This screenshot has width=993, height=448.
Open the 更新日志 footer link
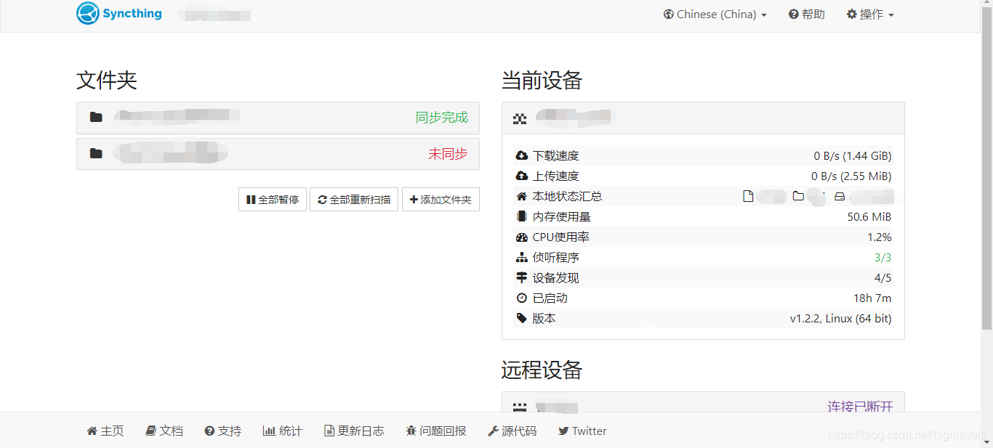point(354,431)
